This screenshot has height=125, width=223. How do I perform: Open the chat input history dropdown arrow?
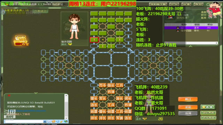click(x=45, y=122)
